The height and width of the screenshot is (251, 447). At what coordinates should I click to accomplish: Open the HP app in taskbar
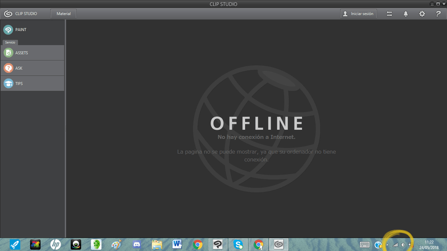55,244
